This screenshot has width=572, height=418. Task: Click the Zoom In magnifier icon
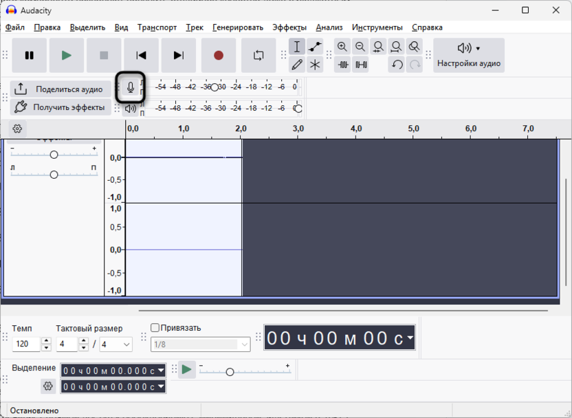(342, 47)
